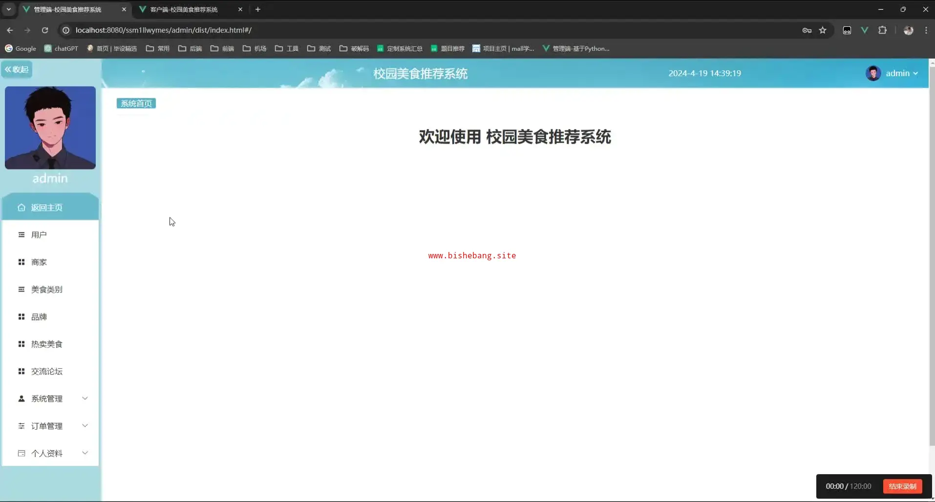Click the large admin avatar in sidebar
The image size is (935, 502).
pyautogui.click(x=50, y=128)
